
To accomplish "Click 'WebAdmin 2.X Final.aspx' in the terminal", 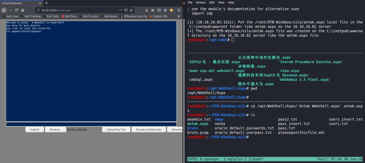I will (x=305, y=80).
